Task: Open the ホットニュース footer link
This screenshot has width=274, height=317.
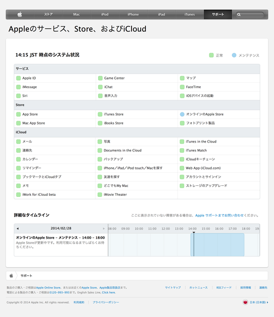Action: tap(198, 287)
